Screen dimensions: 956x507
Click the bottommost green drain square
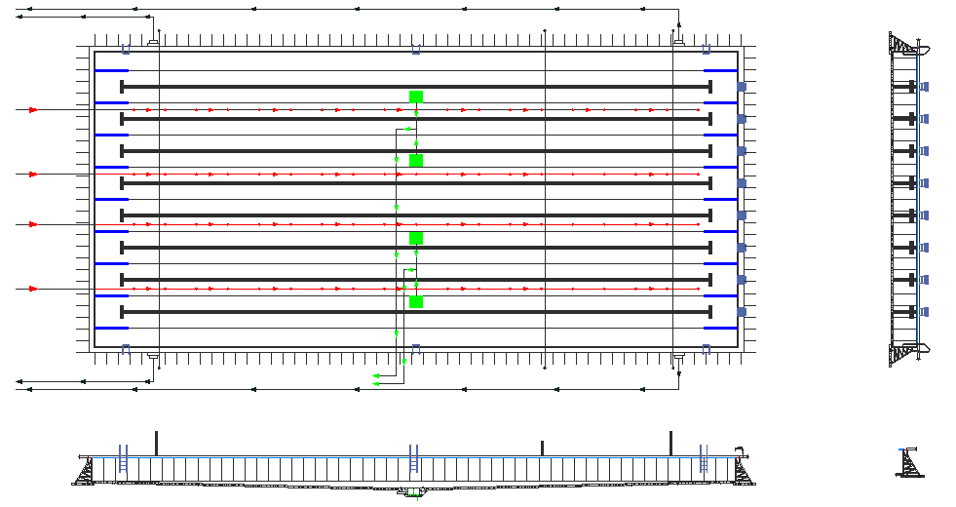pyautogui.click(x=416, y=302)
